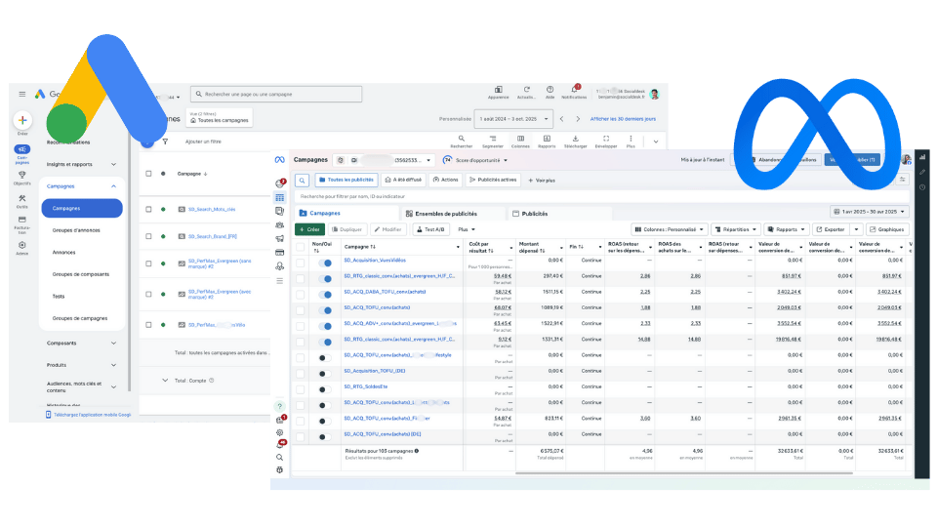Screen dimensions: 937x527
Task: Open SD_ACQ_TOFU_conv.(achats) (DE) campaign link
Action: (x=383, y=433)
